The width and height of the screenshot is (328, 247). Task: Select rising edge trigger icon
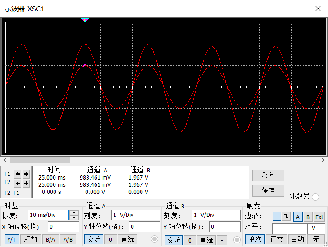tap(277, 217)
